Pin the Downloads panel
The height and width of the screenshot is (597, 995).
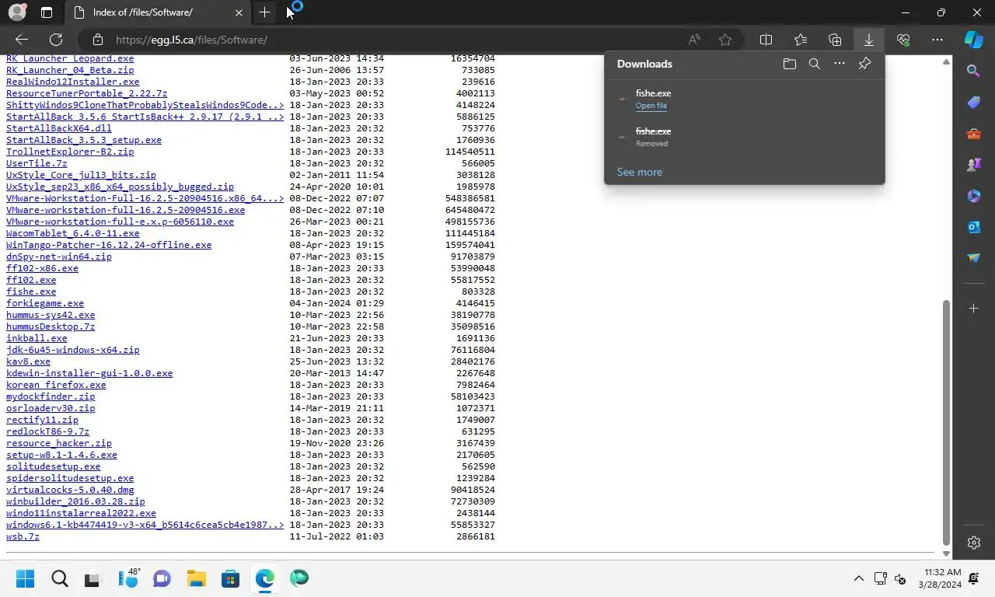864,64
